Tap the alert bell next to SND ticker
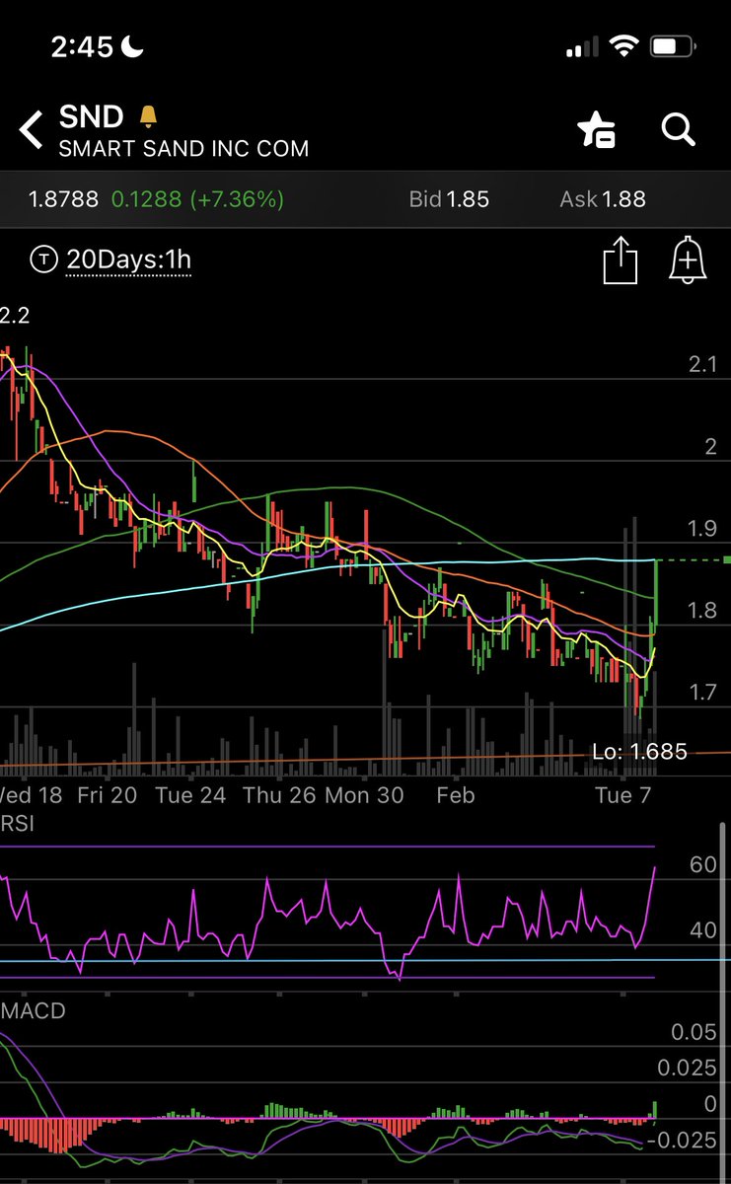Image resolution: width=731 pixels, height=1184 pixels. point(148,117)
